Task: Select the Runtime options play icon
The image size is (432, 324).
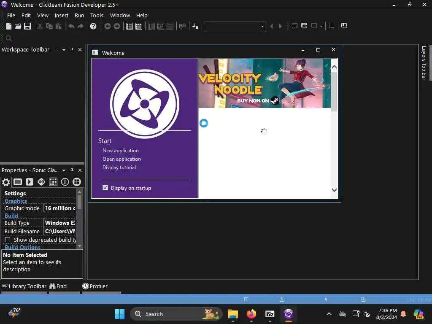Action: pyautogui.click(x=30, y=182)
